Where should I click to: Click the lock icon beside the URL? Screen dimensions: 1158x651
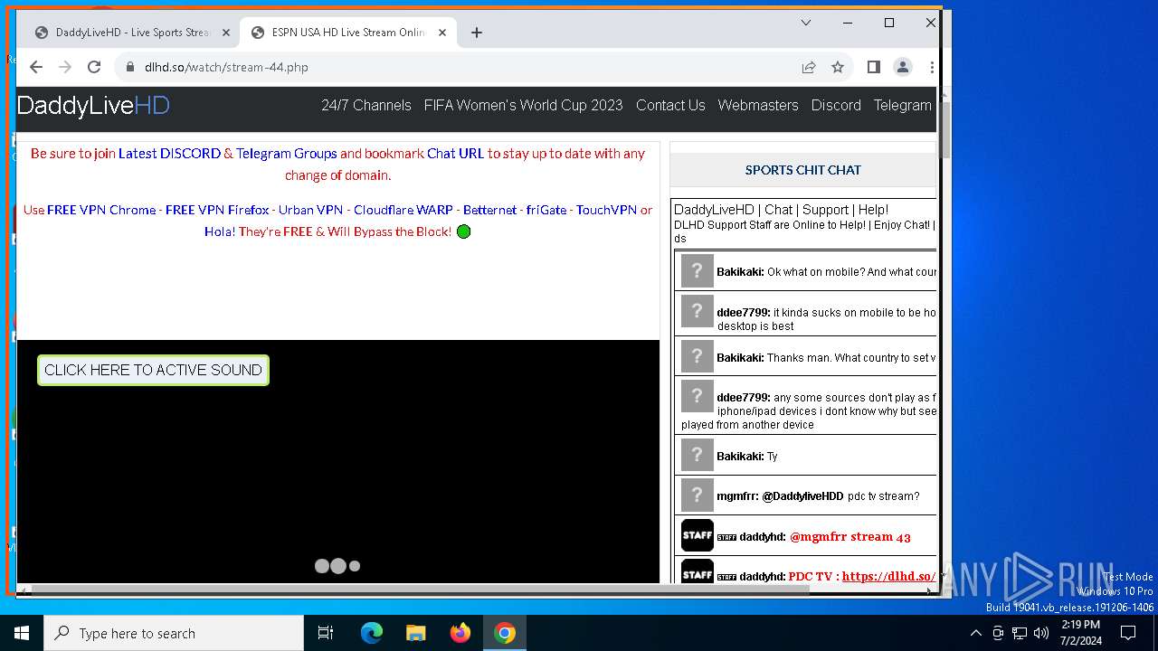tap(130, 67)
